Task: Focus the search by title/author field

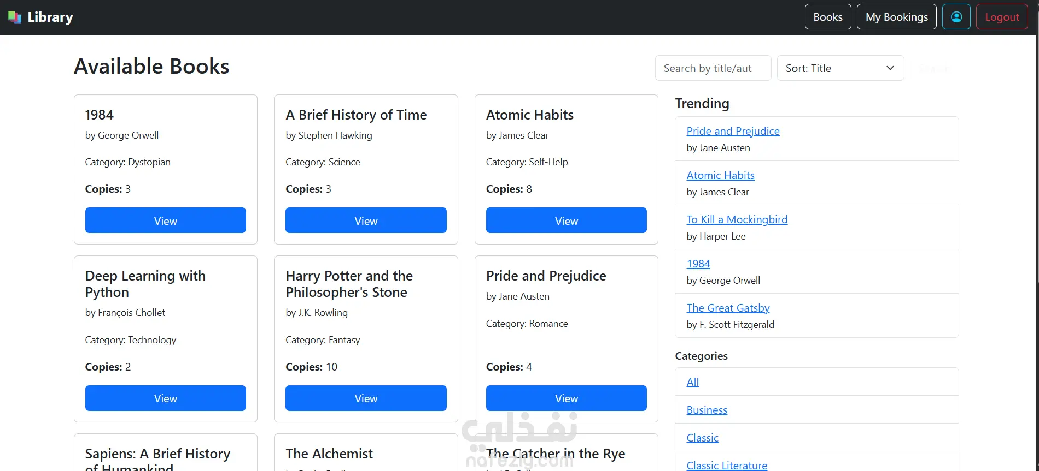Action: 713,68
